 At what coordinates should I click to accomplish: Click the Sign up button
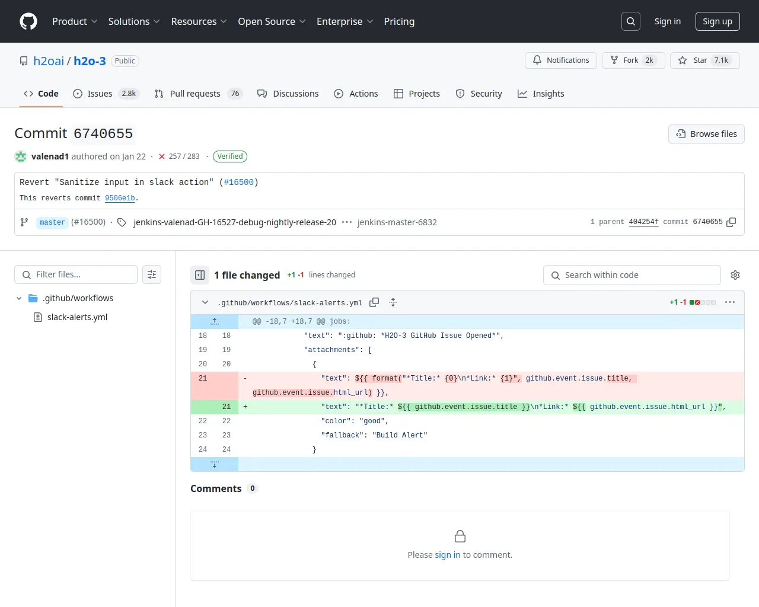[x=717, y=21]
